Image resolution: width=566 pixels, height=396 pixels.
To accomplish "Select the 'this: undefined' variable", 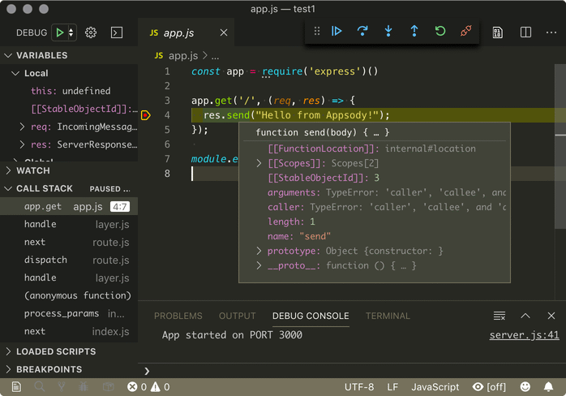I will (71, 91).
